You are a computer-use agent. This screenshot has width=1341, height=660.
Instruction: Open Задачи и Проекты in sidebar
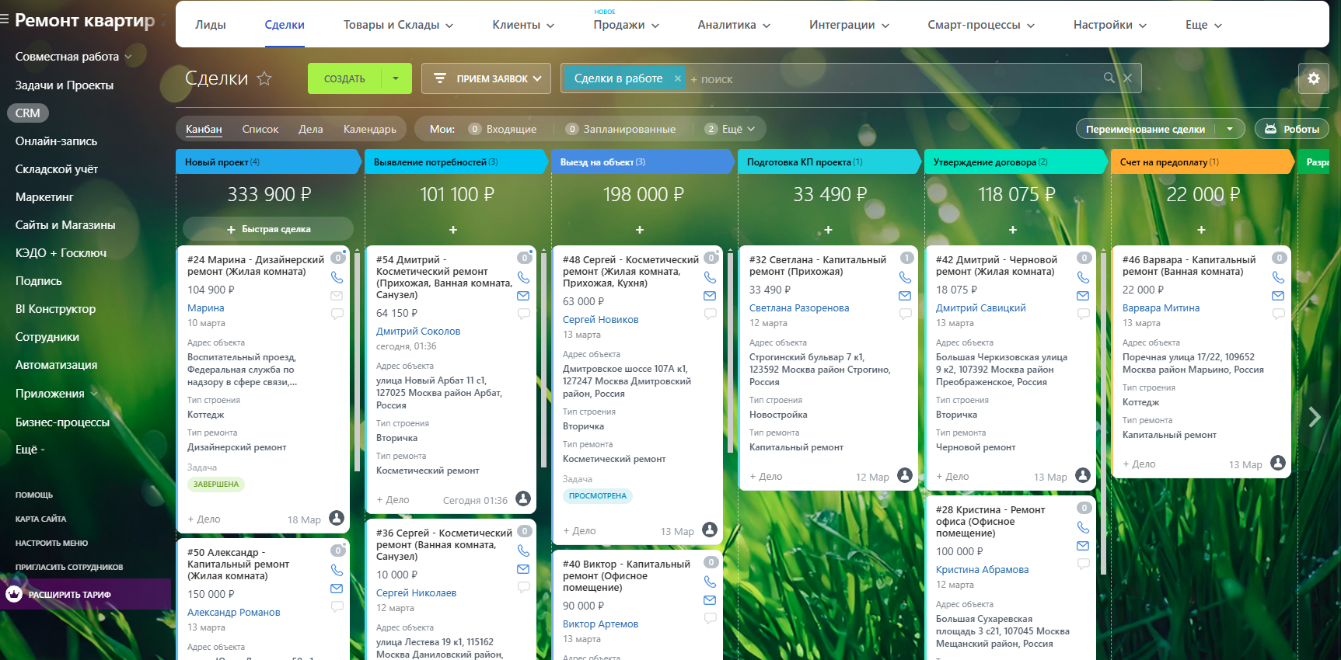click(x=65, y=85)
